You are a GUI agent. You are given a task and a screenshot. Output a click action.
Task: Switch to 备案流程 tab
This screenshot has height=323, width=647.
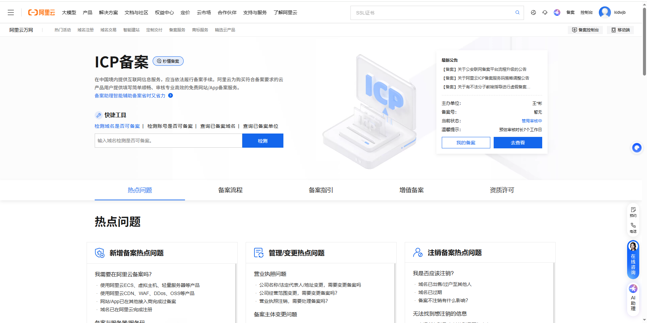[230, 190]
